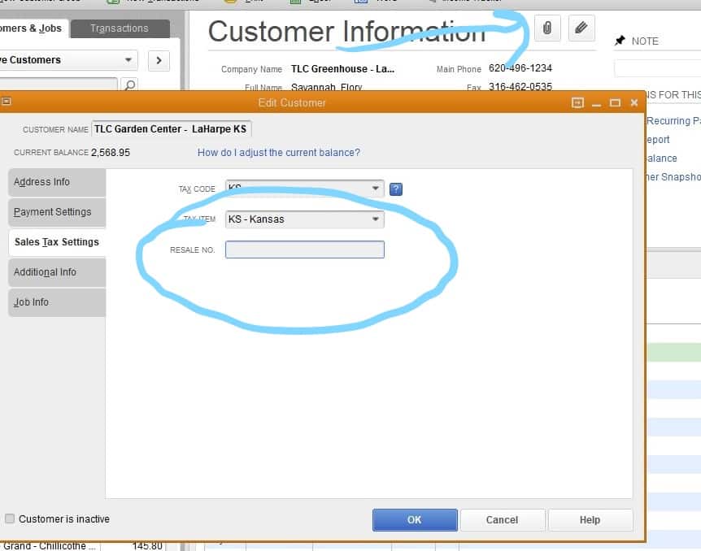Switch to the Address Info tab
This screenshot has width=701, height=551.
tap(57, 182)
